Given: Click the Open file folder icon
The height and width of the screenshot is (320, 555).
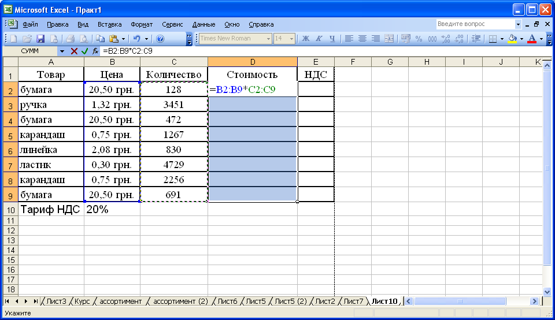Looking at the screenshot, I should click(x=27, y=39).
